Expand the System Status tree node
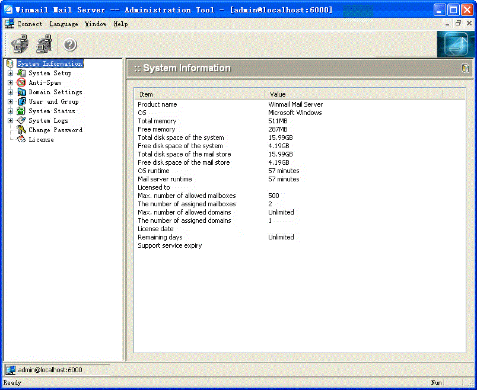The width and height of the screenshot is (477, 390). (10, 111)
